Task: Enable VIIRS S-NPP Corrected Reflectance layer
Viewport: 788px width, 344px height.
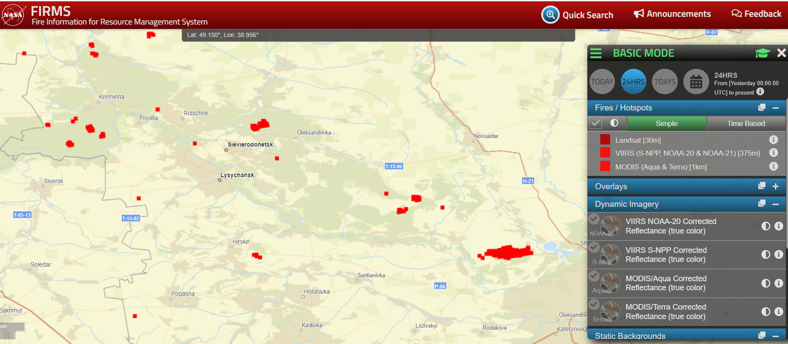Action: (x=594, y=248)
